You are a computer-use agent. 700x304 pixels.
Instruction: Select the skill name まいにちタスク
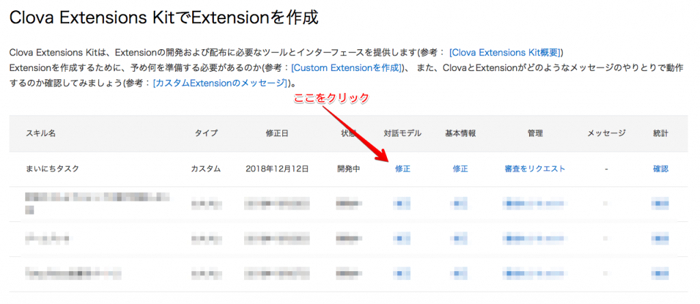tap(52, 169)
